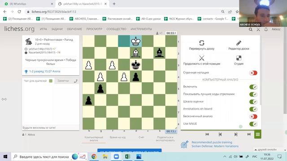Image resolution: width=287 pixels, height=161 pixels.
Task: Flip the board with Перевернуть доску icon
Action: (x=201, y=43)
